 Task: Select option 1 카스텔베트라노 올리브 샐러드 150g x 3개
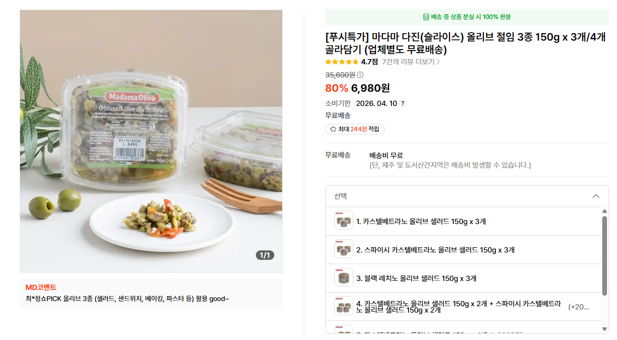point(463,221)
